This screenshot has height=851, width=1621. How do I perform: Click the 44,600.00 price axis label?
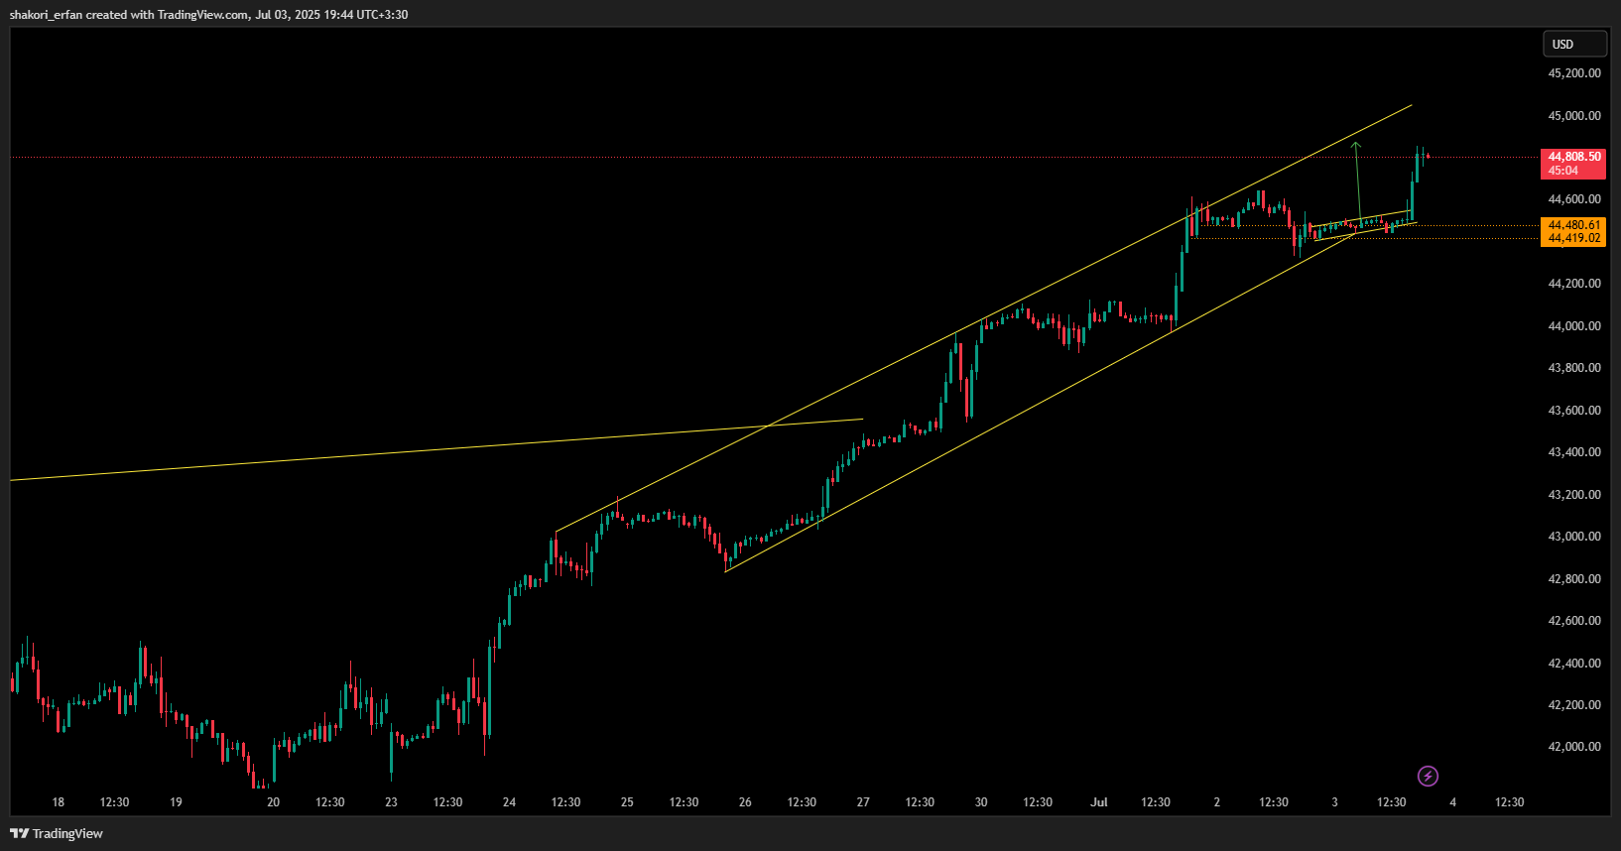pyautogui.click(x=1574, y=199)
